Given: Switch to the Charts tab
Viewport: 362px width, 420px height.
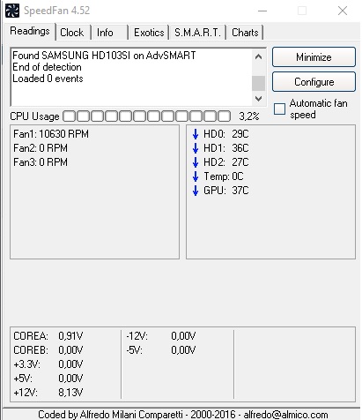Looking at the screenshot, I should point(245,33).
